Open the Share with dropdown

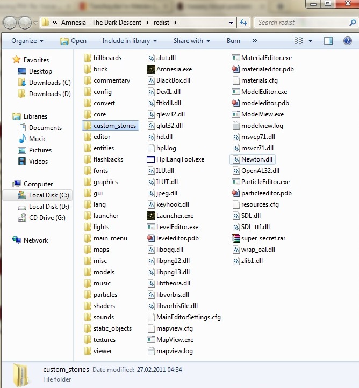coord(192,41)
